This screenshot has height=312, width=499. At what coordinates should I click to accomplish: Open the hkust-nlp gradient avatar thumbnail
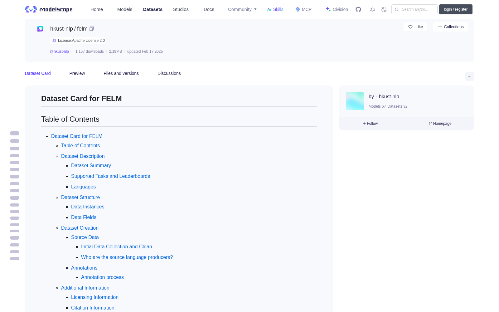(x=355, y=101)
